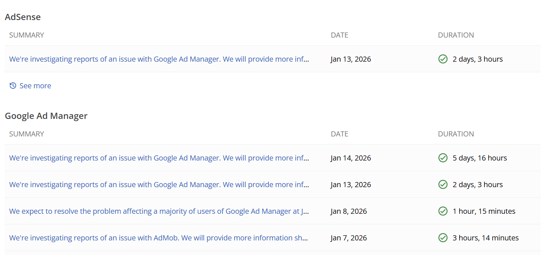Open See more incidents under AdSense
Viewport: 544px width, 255px height.
[x=35, y=86]
